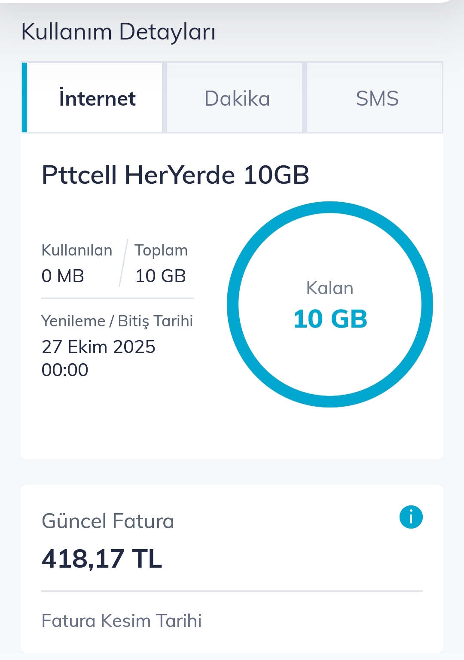Screen dimensions: 464x660
Task: Open the Güncel Fatura card title
Action: tap(108, 521)
